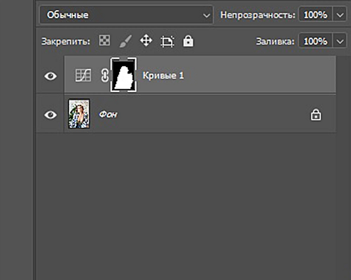
Task: Lock layer position with the move icon
Action: click(x=145, y=41)
